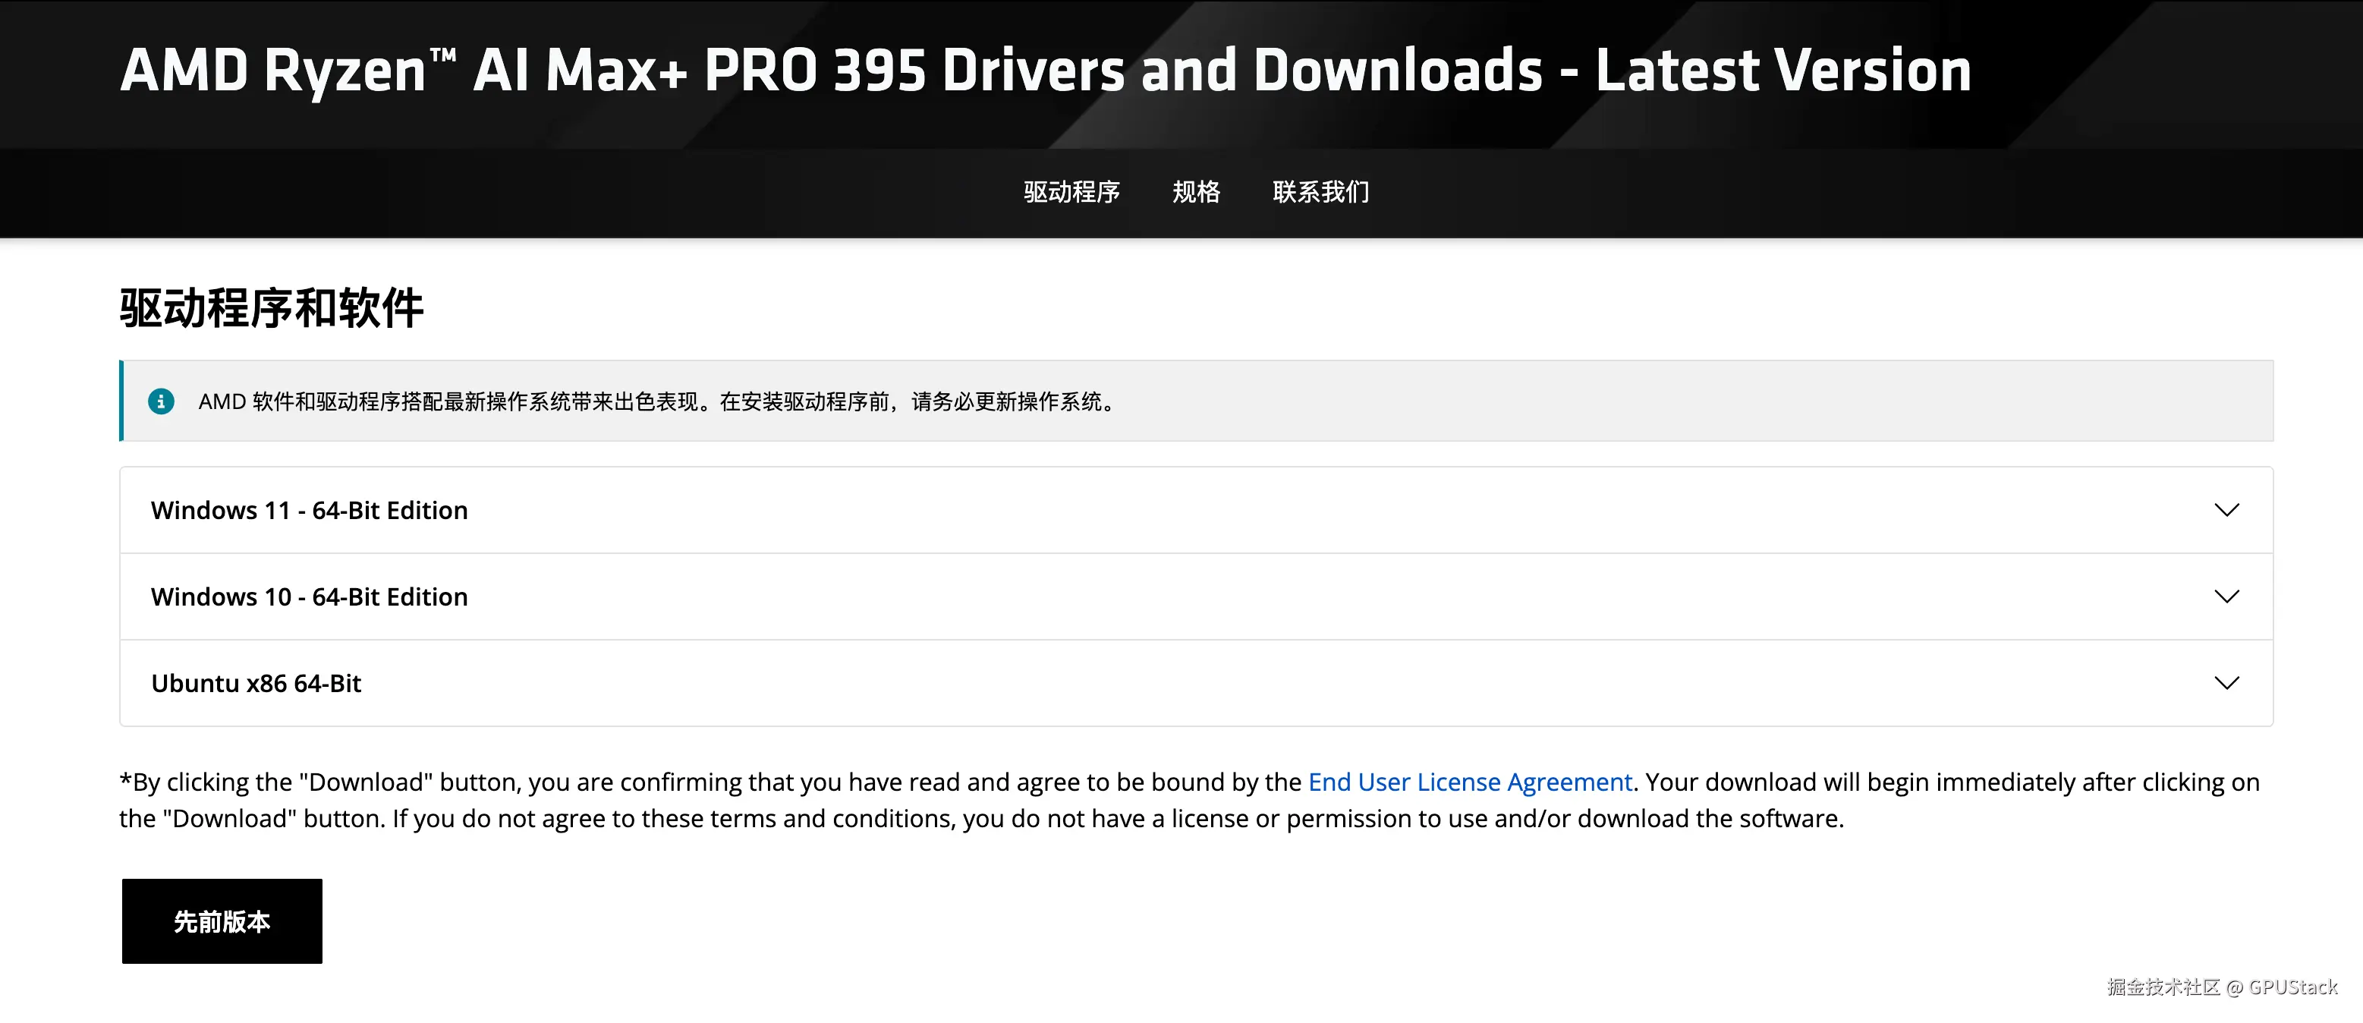Open the Ubuntu x86 64-Bit section
Image resolution: width=2363 pixels, height=1023 pixels.
tap(256, 682)
